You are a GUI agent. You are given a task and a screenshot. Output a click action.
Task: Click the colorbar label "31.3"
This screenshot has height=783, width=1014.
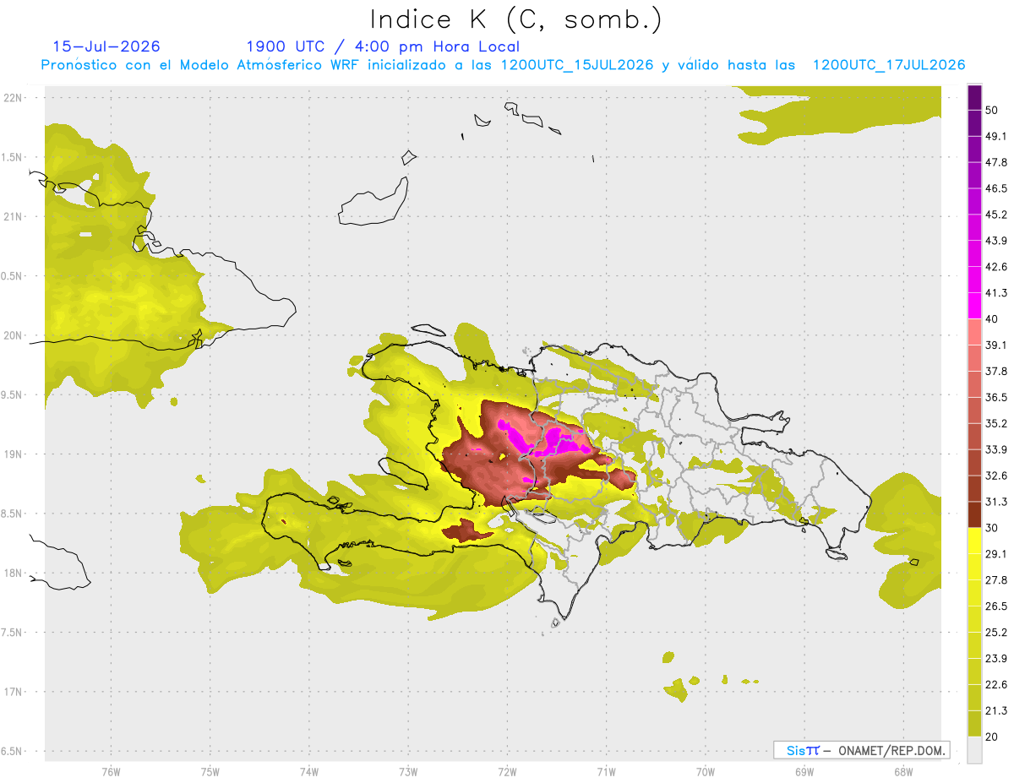[x=995, y=502]
